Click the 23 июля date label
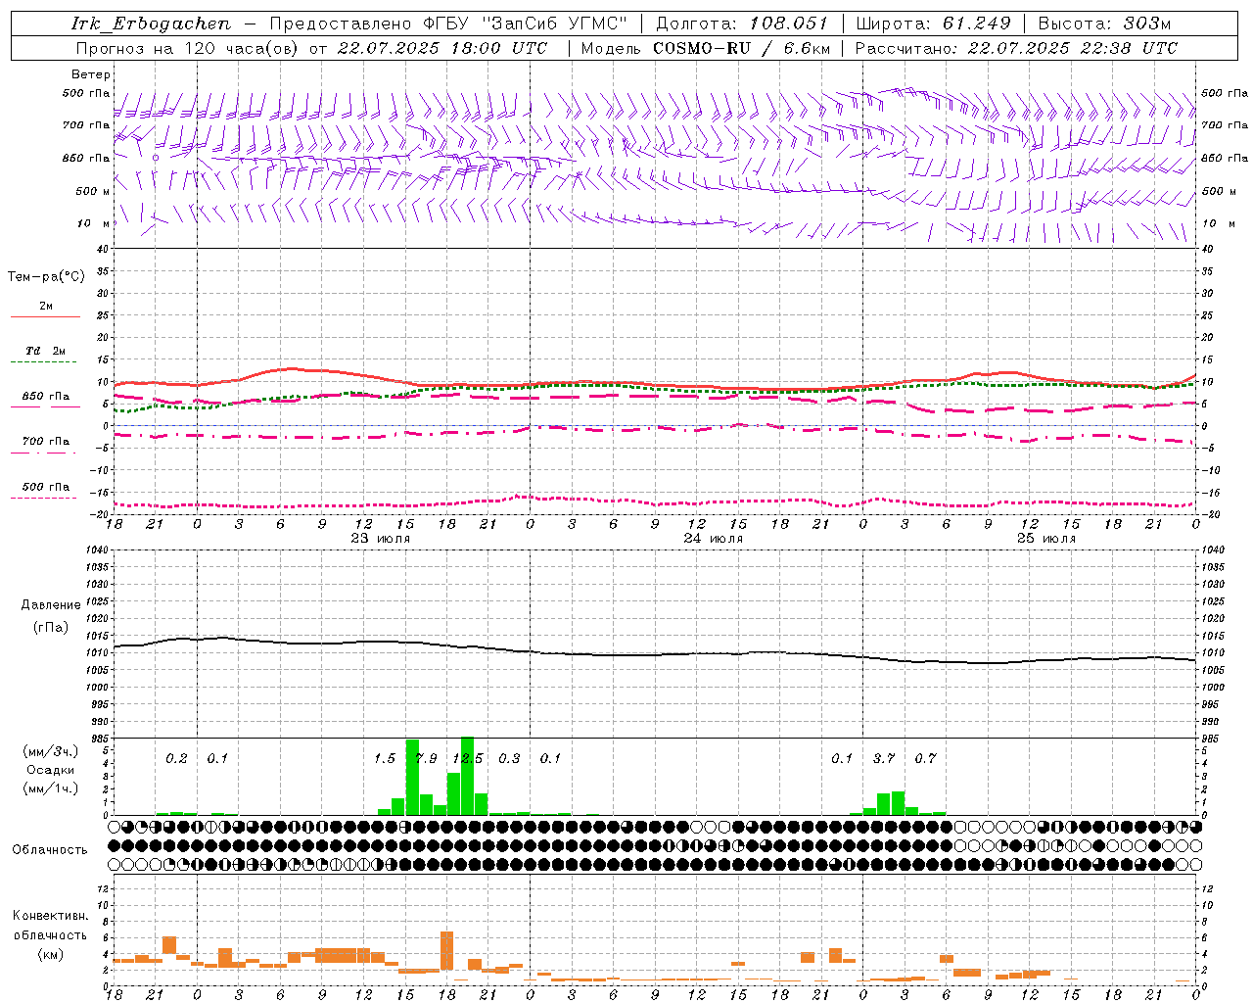The width and height of the screenshot is (1253, 1003). pyautogui.click(x=381, y=538)
